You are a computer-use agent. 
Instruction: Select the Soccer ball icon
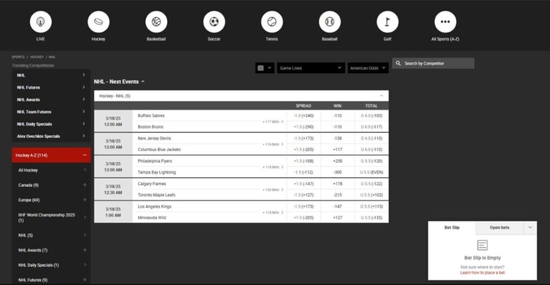tap(214, 21)
